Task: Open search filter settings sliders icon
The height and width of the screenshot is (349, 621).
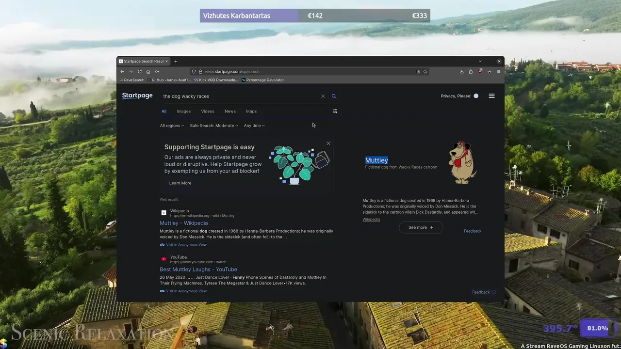Action: pyautogui.click(x=335, y=111)
